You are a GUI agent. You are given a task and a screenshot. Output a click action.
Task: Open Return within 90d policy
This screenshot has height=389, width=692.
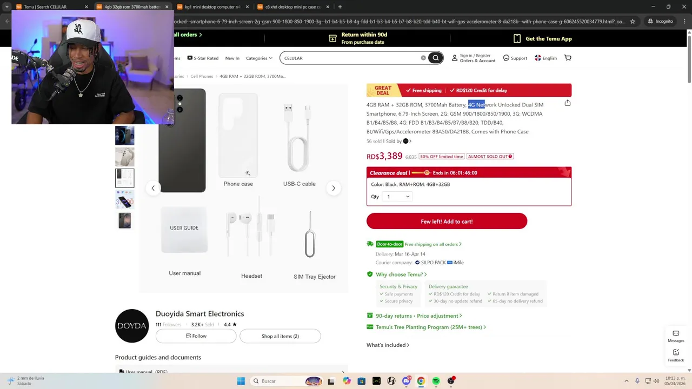[358, 38]
